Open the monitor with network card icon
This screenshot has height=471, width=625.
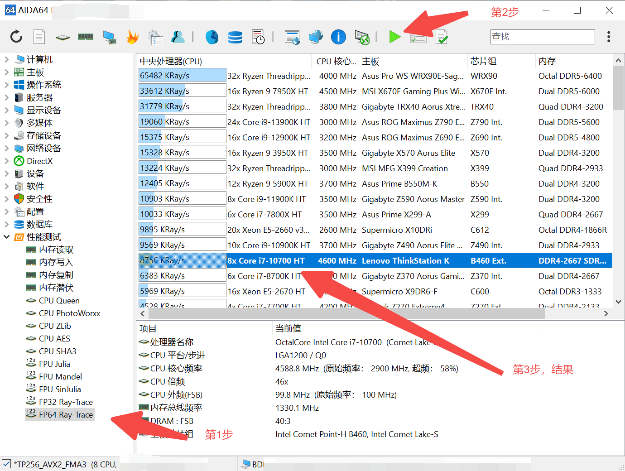click(109, 37)
